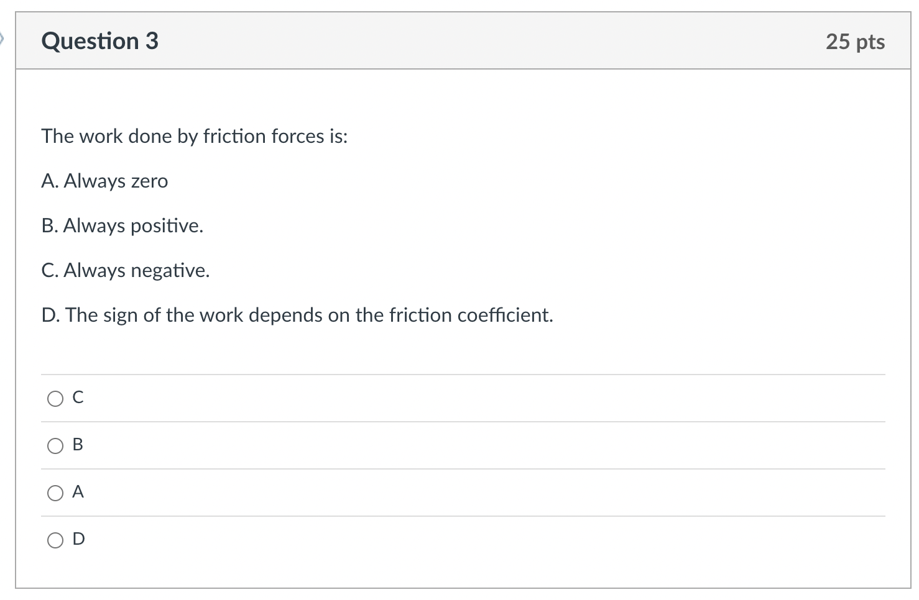Click the prompt ending with forces is:
The width and height of the screenshot is (919, 600).
tap(195, 136)
